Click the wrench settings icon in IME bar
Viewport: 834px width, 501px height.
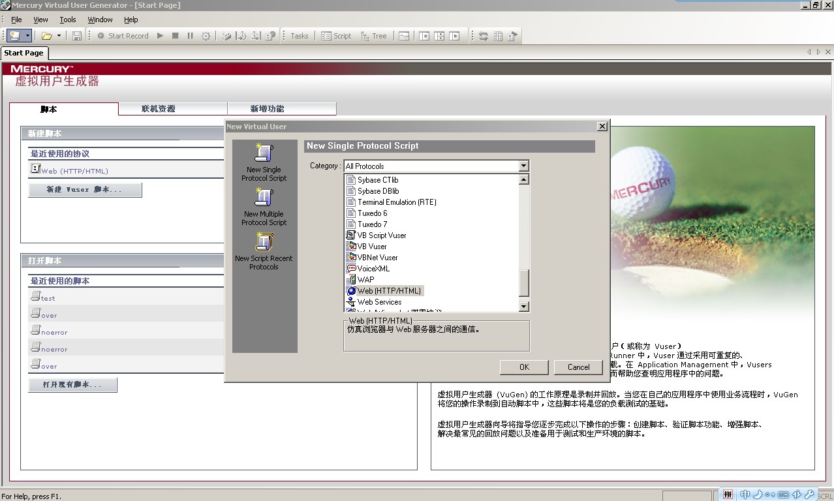pyautogui.click(x=809, y=494)
